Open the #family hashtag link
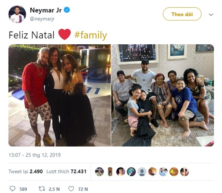The image size is (222, 193). click(91, 35)
